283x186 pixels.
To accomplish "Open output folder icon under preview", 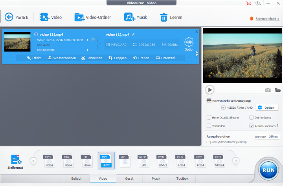I will (278, 90).
